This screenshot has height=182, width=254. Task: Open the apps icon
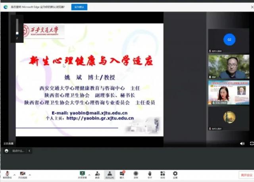[x=163, y=174]
